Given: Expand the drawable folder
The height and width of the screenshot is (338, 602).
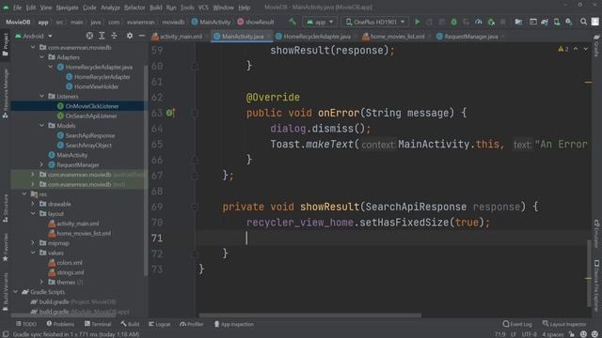Looking at the screenshot, I should 33,204.
